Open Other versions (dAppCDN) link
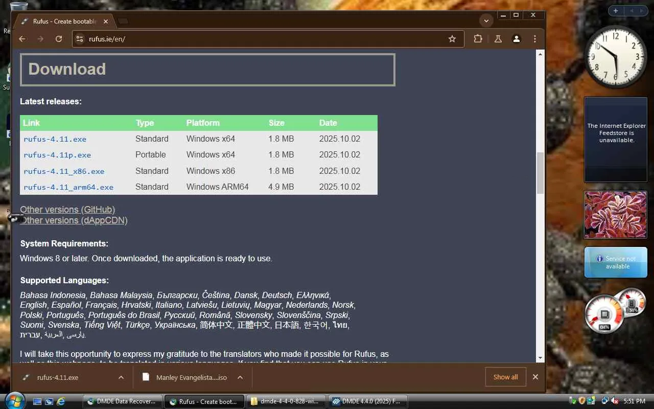The image size is (654, 409). (x=74, y=220)
